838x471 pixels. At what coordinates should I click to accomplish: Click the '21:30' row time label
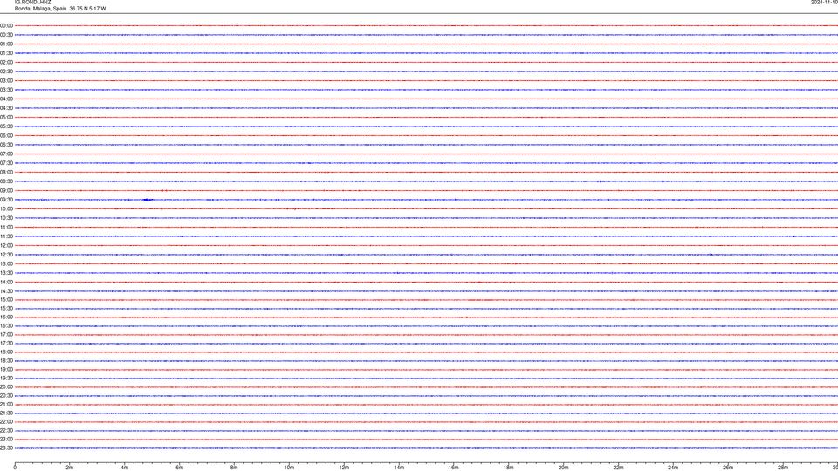click(x=6, y=413)
